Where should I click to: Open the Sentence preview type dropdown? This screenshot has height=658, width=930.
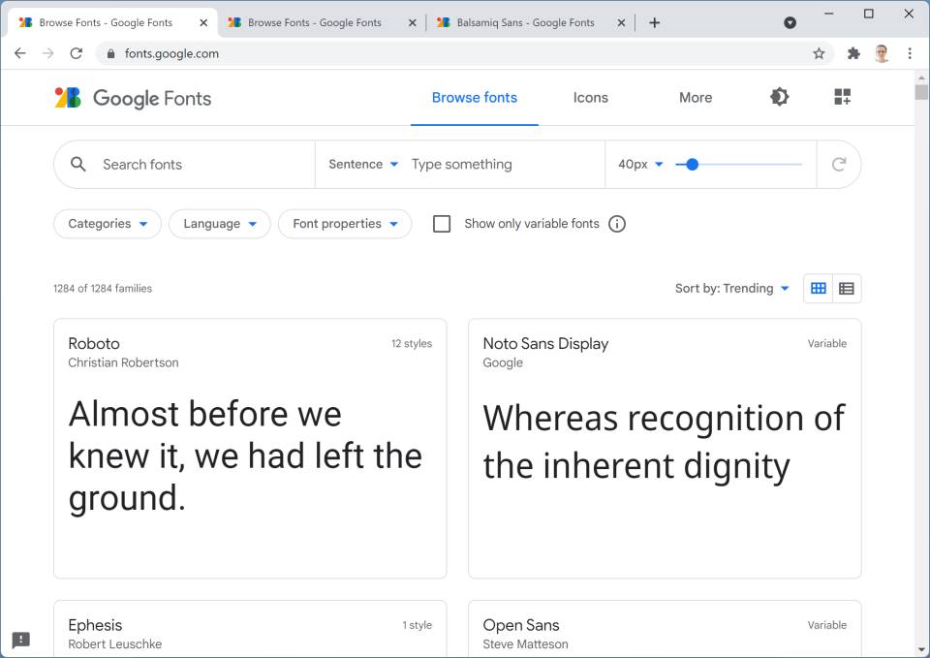pyautogui.click(x=362, y=164)
